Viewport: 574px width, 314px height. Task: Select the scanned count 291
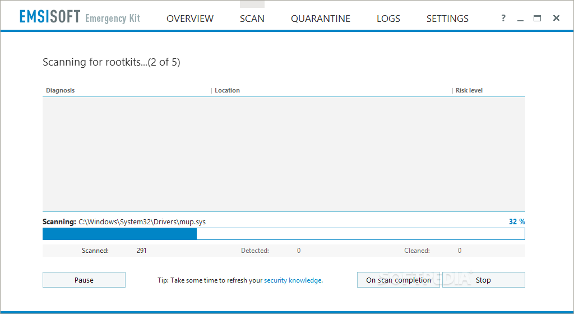click(x=142, y=251)
